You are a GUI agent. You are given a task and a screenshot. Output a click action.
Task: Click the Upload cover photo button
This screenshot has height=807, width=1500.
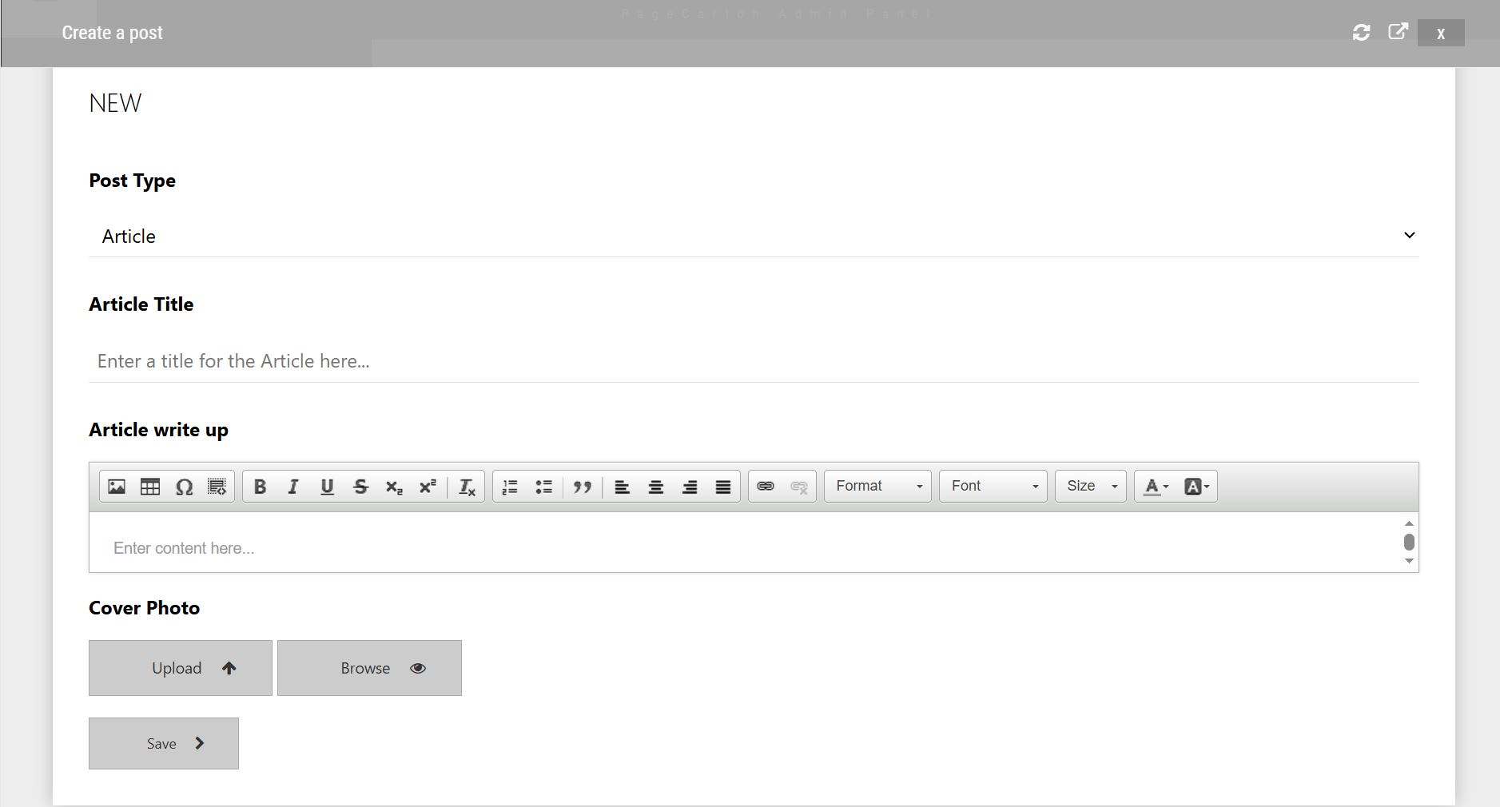[x=181, y=668]
